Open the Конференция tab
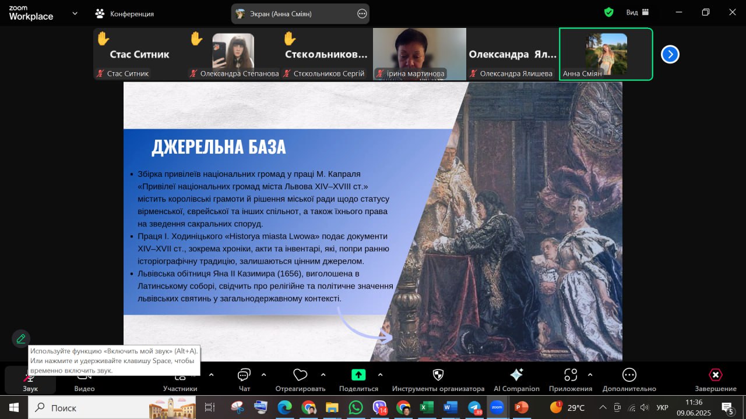The height and width of the screenshot is (419, 746). pyautogui.click(x=125, y=13)
